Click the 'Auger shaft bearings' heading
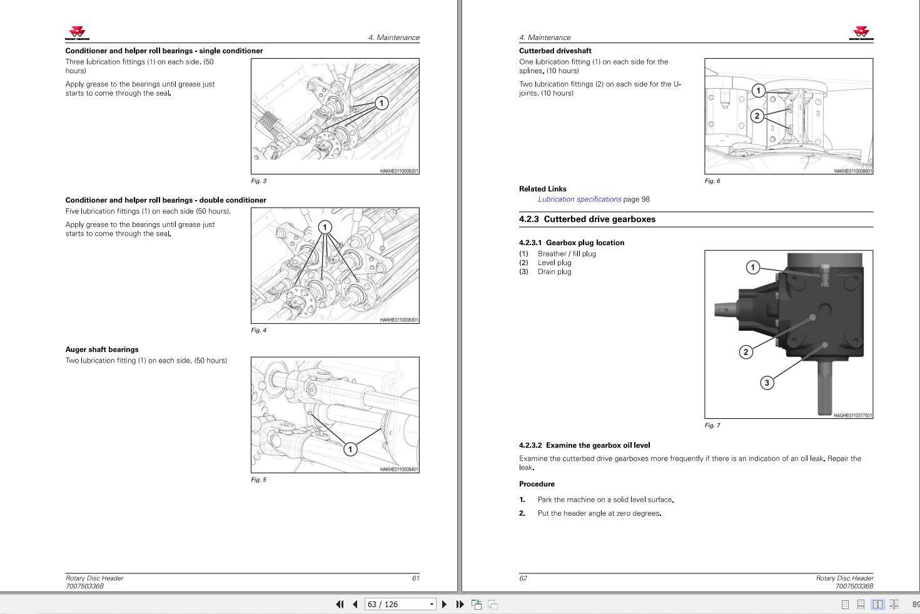The width and height of the screenshot is (920, 614). point(102,350)
